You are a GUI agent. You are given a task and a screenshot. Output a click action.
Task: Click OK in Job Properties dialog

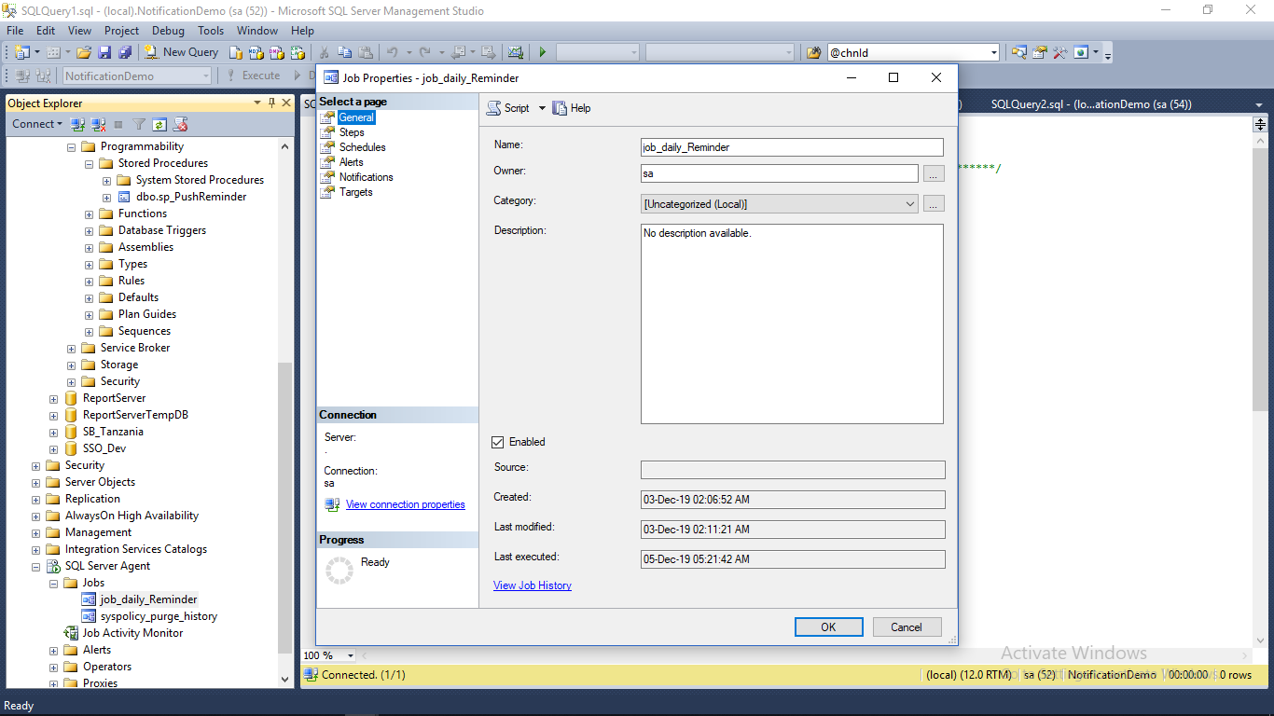click(x=828, y=627)
